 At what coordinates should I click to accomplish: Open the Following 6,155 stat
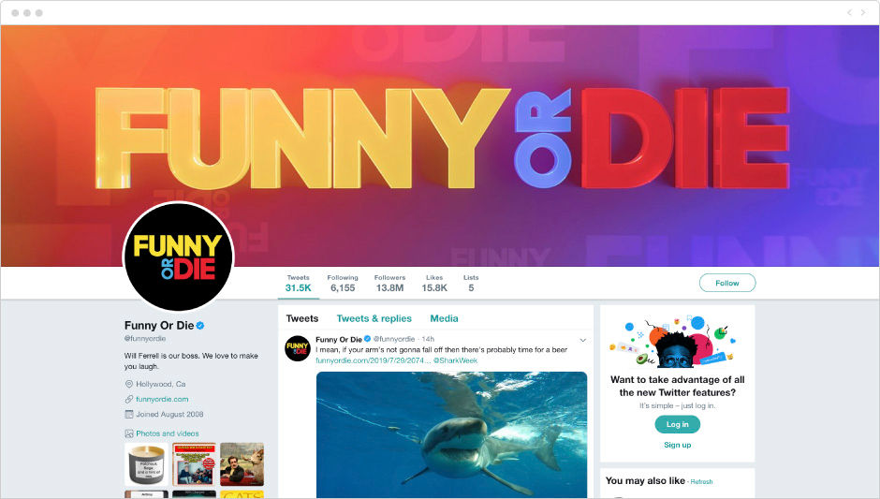(x=343, y=284)
